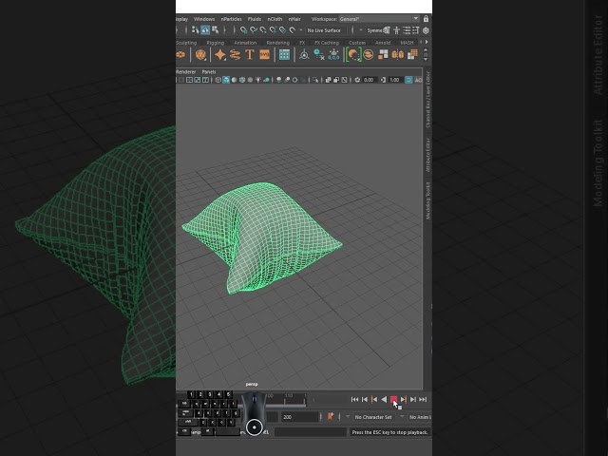
Task: Enable snap to curves magnet icon
Action: tap(254, 29)
